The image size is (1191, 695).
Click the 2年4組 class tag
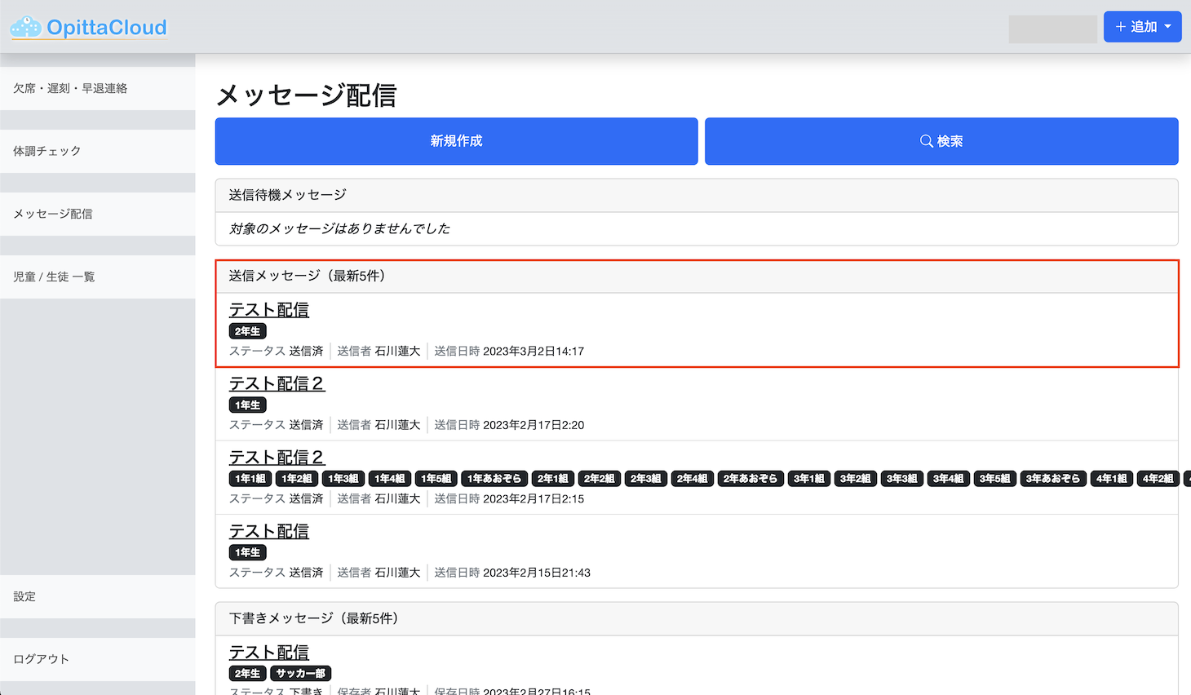pos(693,479)
